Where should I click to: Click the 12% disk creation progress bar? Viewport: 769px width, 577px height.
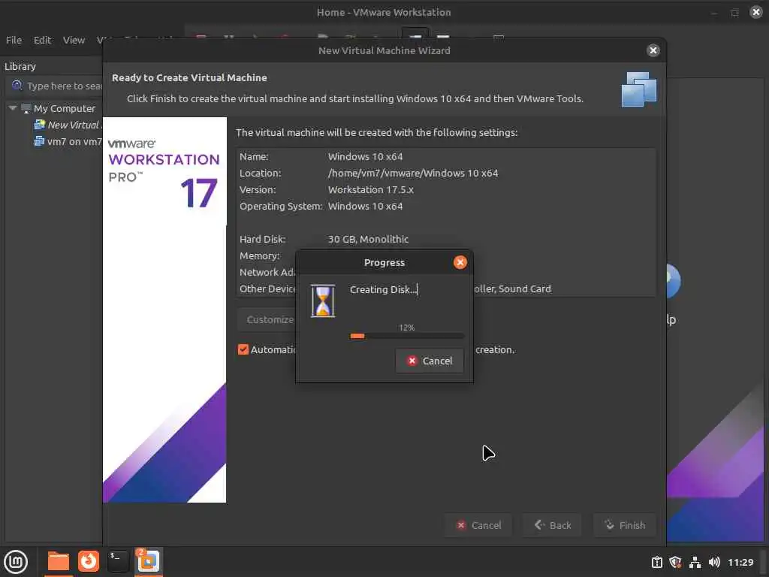tap(406, 336)
